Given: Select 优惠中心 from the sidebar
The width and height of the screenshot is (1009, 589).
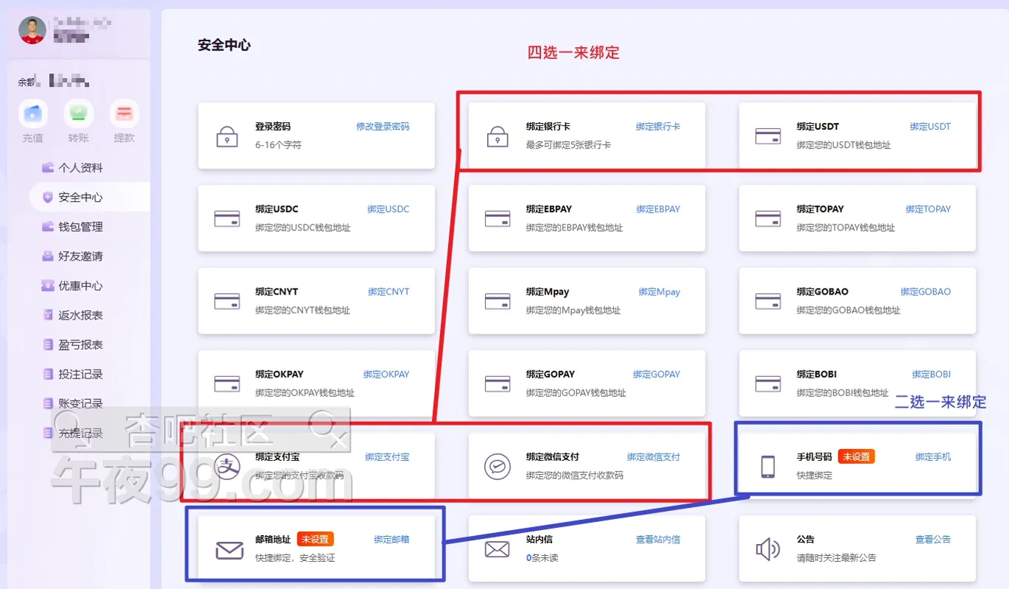Looking at the screenshot, I should [80, 286].
